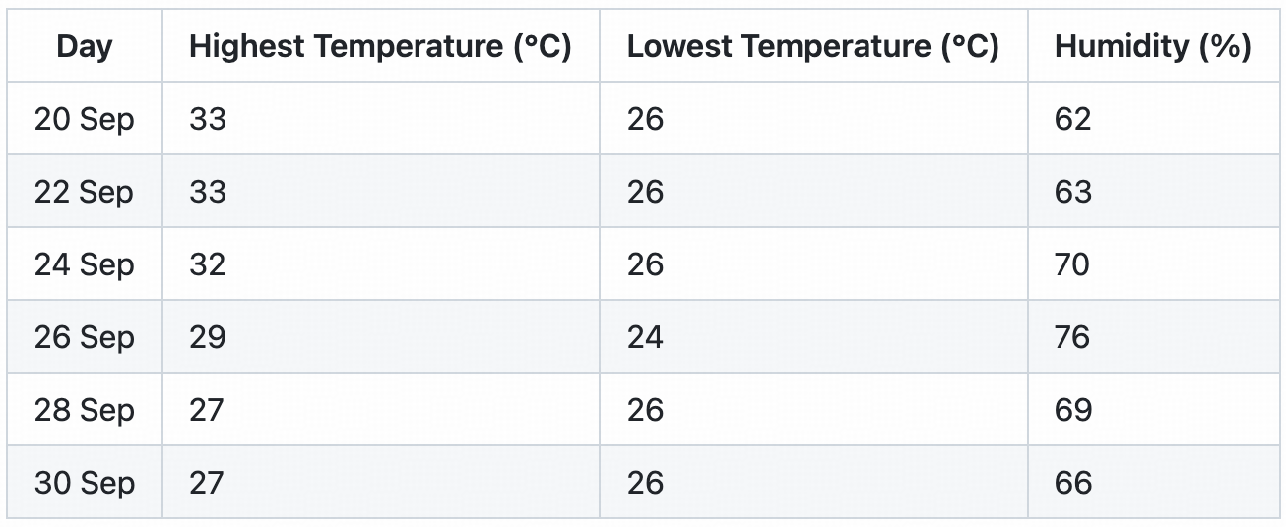
Task: Click the 20 Sep date cell
Action: pyautogui.click(x=85, y=119)
